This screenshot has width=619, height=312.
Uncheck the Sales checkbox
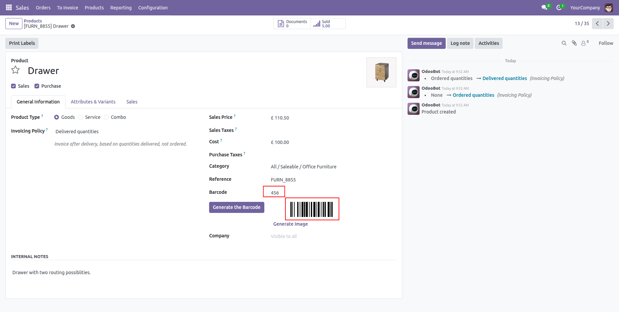click(x=13, y=86)
